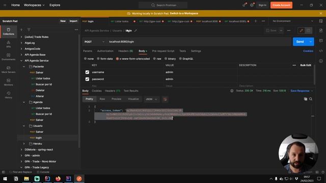Select the Raw response view
Screen dimensions: 326x183
coord(102,99)
